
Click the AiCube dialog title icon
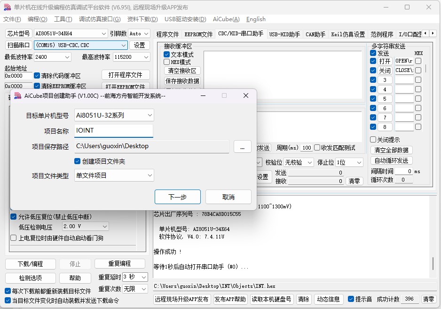tap(18, 95)
